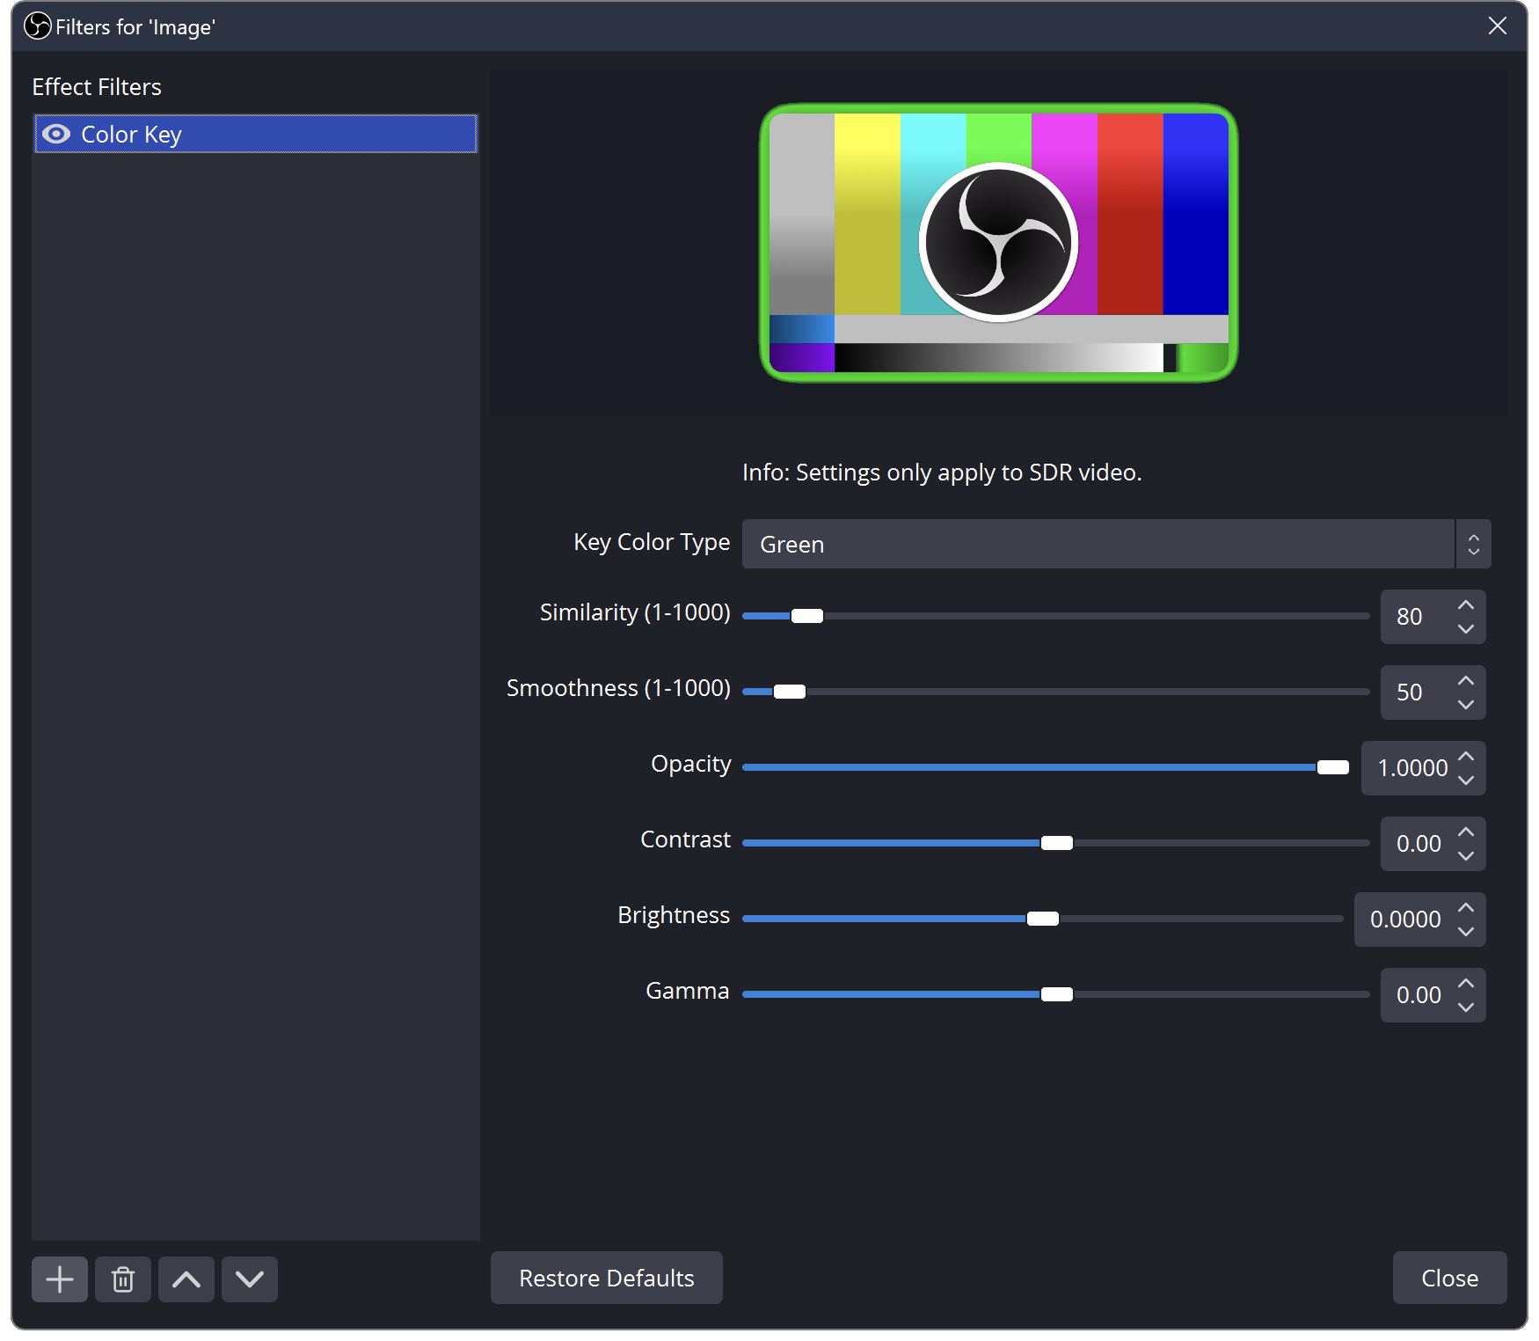Screen dimensions: 1539x1341
Task: Increase the Opacity value with the stepper
Action: (x=1465, y=756)
